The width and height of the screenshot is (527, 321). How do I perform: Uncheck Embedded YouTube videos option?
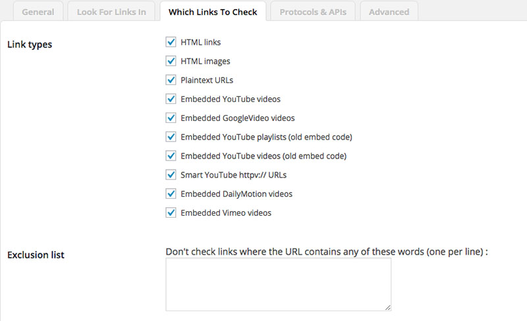coord(171,99)
